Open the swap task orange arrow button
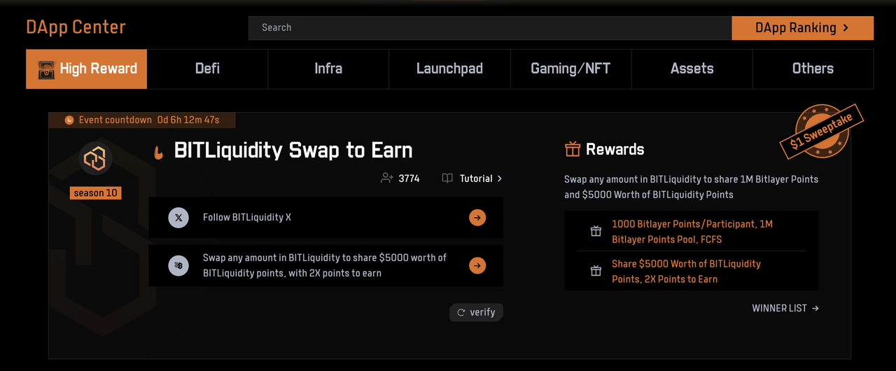Viewport: 896px width, 371px height. (477, 265)
